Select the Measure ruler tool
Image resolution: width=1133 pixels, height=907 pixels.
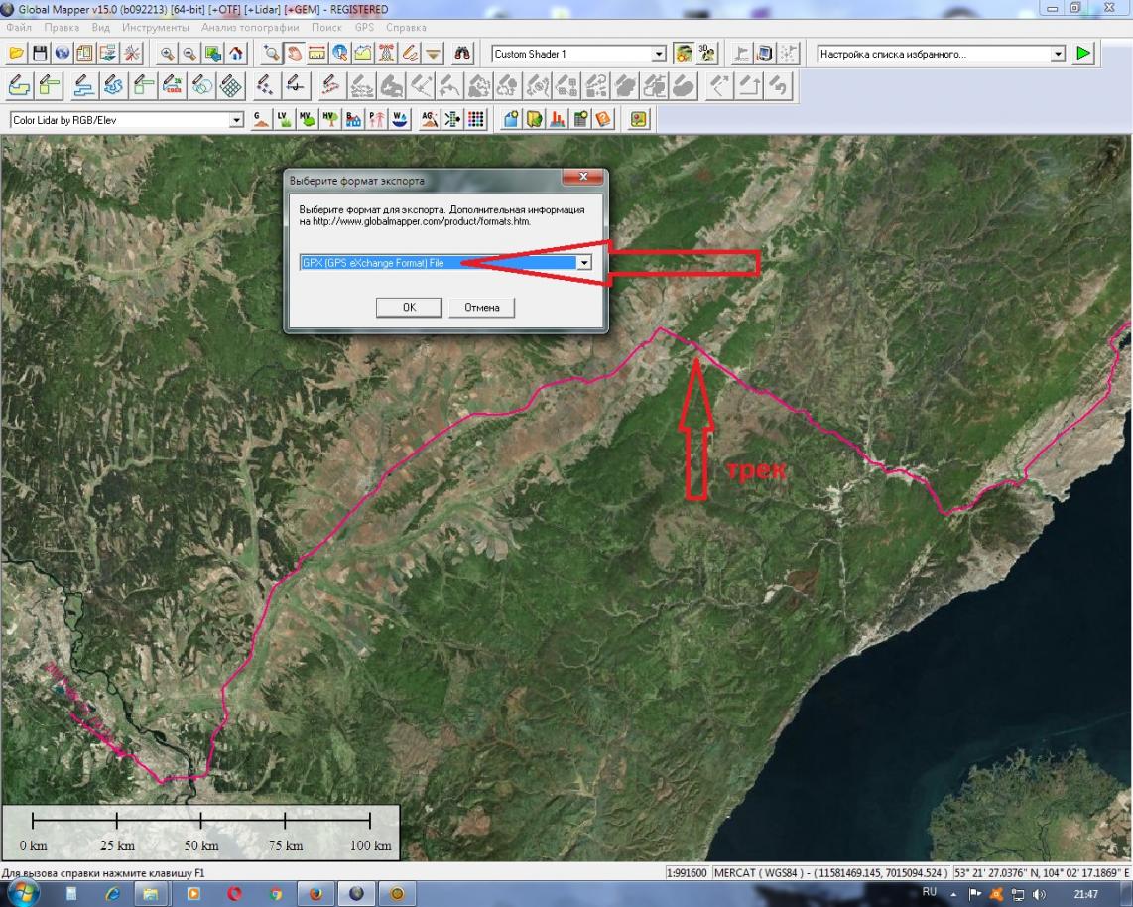317,54
